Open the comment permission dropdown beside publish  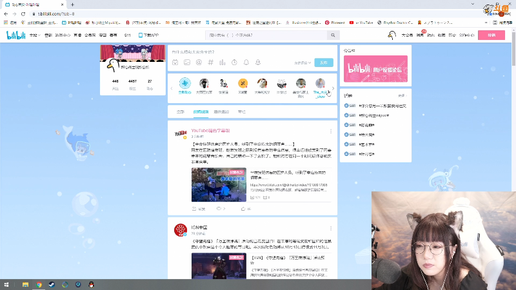point(303,63)
